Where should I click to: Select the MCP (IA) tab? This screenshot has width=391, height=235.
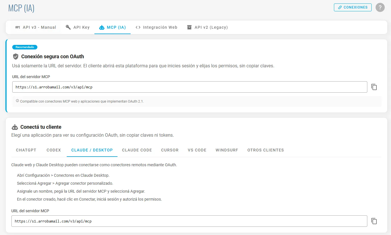112,27
